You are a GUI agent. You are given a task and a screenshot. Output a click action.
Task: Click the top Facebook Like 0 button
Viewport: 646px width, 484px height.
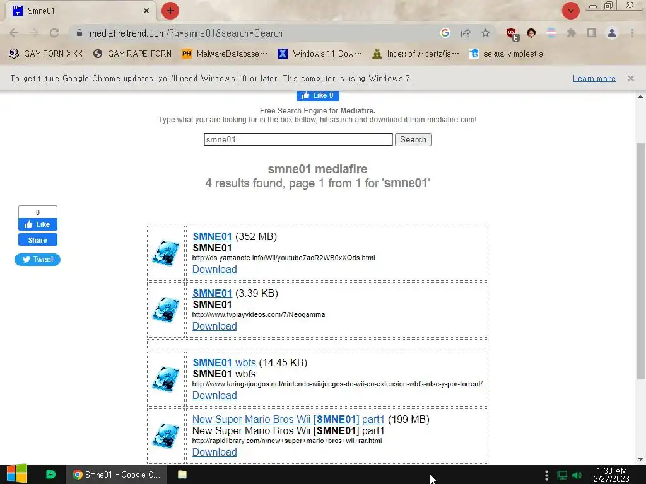tap(318, 96)
